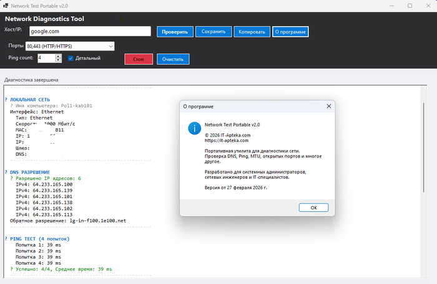Screen dimensions: 437x284
Task: Expand the Порты 80,443 (HTTP/HTTPS) dropdown
Action: [110, 46]
